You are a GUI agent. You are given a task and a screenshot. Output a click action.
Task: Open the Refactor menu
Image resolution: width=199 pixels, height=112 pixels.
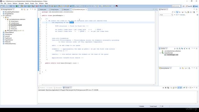point(15,3)
